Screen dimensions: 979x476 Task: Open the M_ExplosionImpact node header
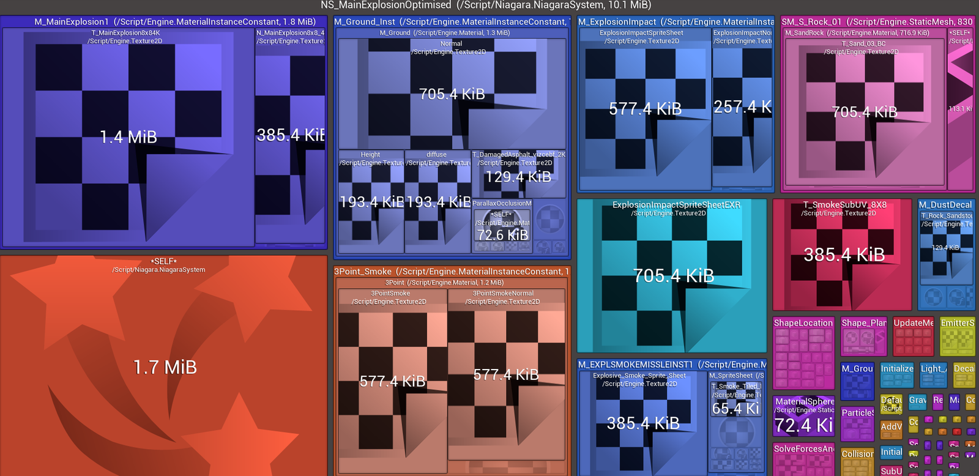click(x=676, y=21)
